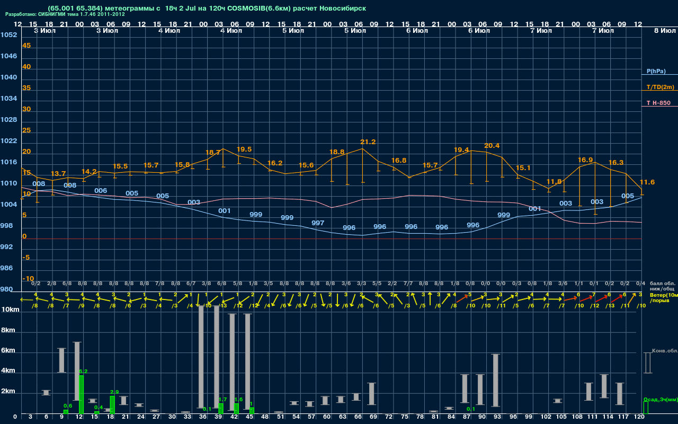Image resolution: width=678 pixels, height=424 pixels.
Task: Click the temperature value 13.7
Action: pyautogui.click(x=58, y=173)
